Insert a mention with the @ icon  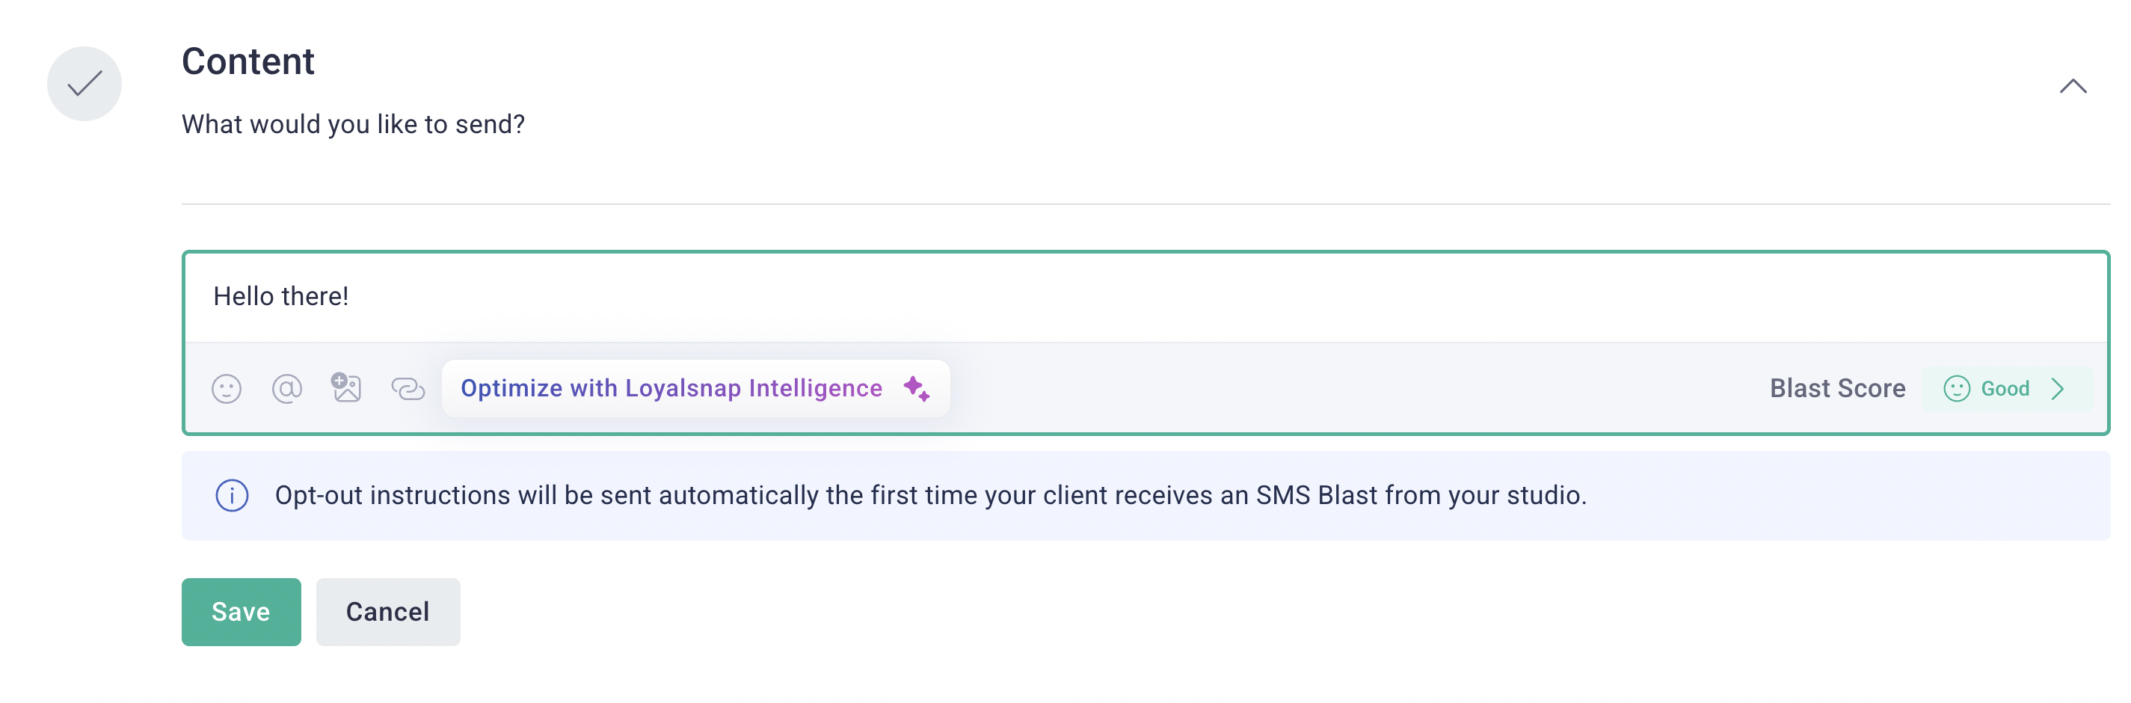pos(287,388)
